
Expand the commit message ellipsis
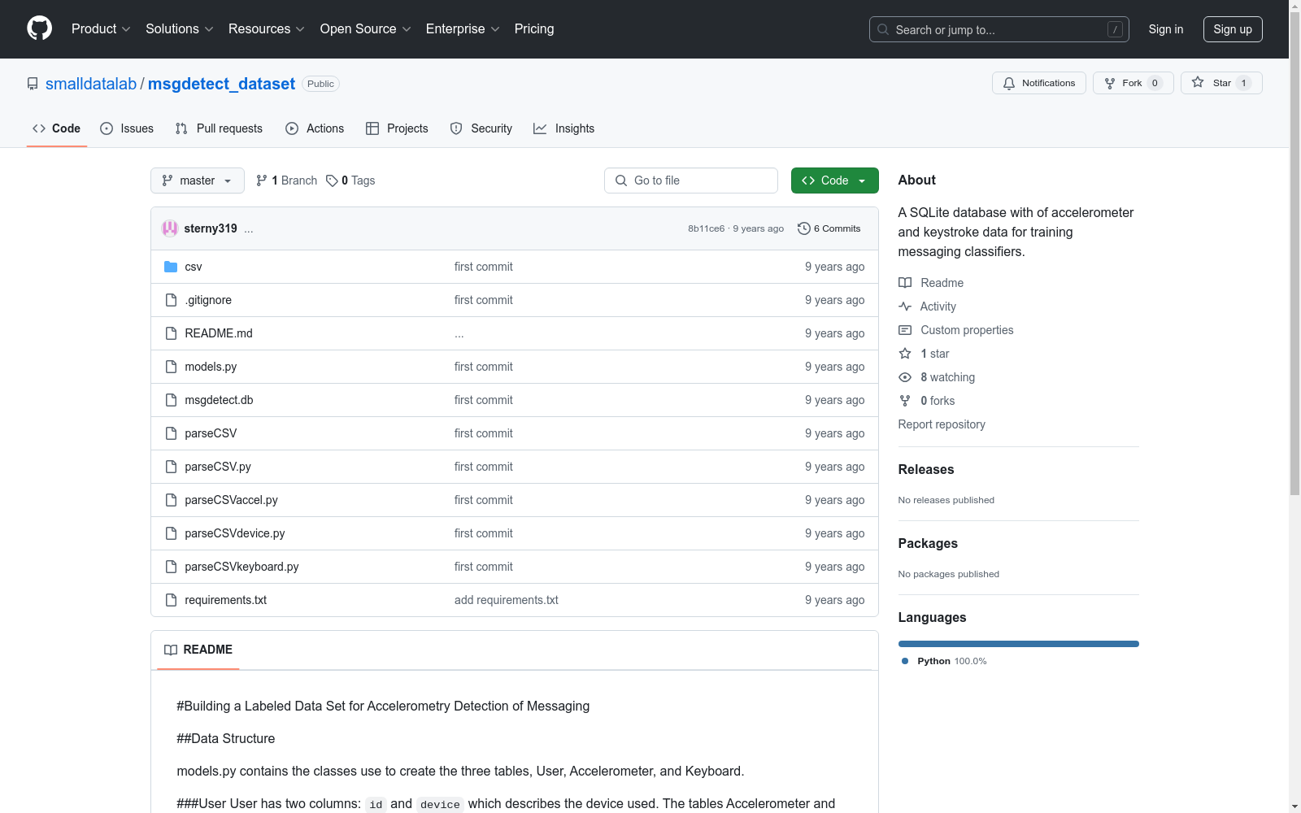[249, 229]
